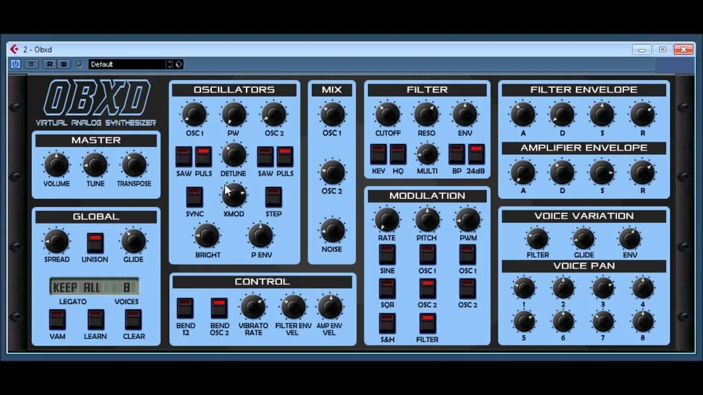This screenshot has width=703, height=395.
Task: Toggle the LFO SQR waveform switch
Action: (387, 289)
